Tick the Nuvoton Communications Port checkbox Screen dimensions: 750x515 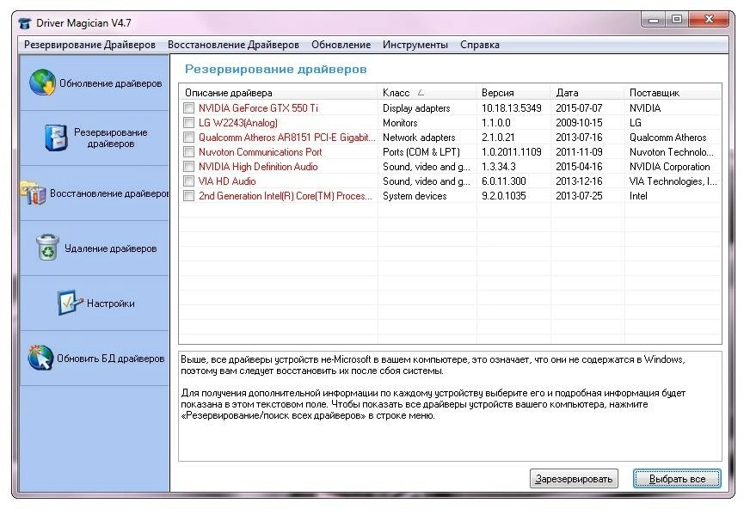click(x=189, y=152)
